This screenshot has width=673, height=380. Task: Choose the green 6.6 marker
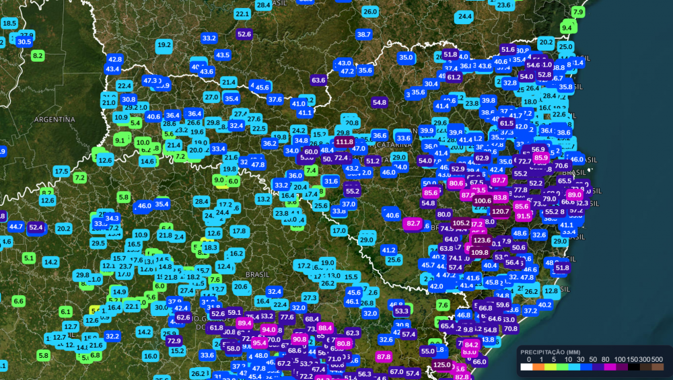(x=18, y=301)
